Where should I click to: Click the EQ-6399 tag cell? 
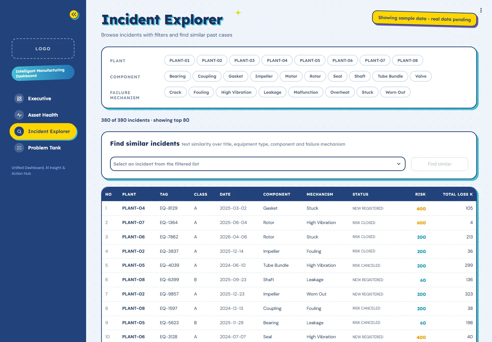click(x=169, y=280)
